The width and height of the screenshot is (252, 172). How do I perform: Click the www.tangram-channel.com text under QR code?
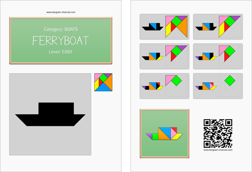[218, 150]
